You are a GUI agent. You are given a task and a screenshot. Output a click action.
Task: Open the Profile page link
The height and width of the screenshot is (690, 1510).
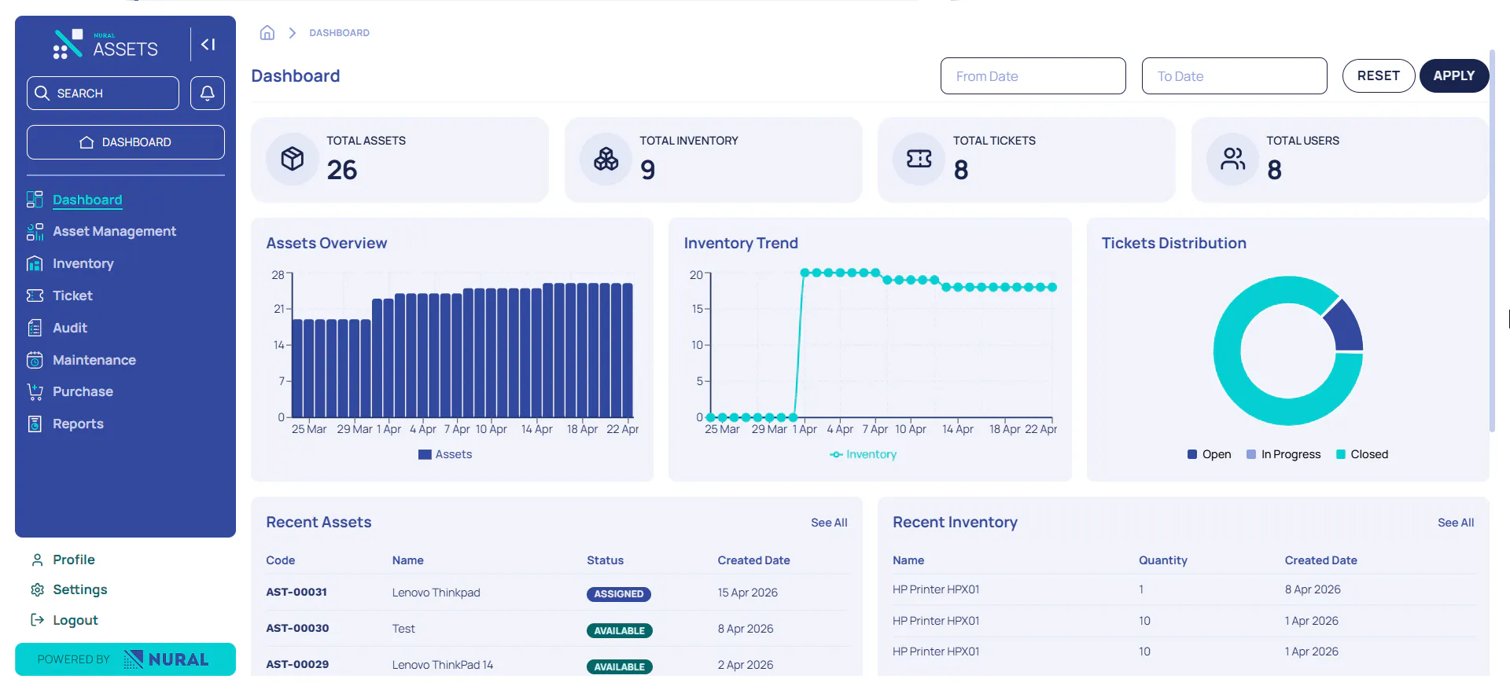[x=74, y=560]
